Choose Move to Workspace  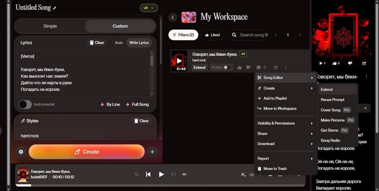(286, 109)
